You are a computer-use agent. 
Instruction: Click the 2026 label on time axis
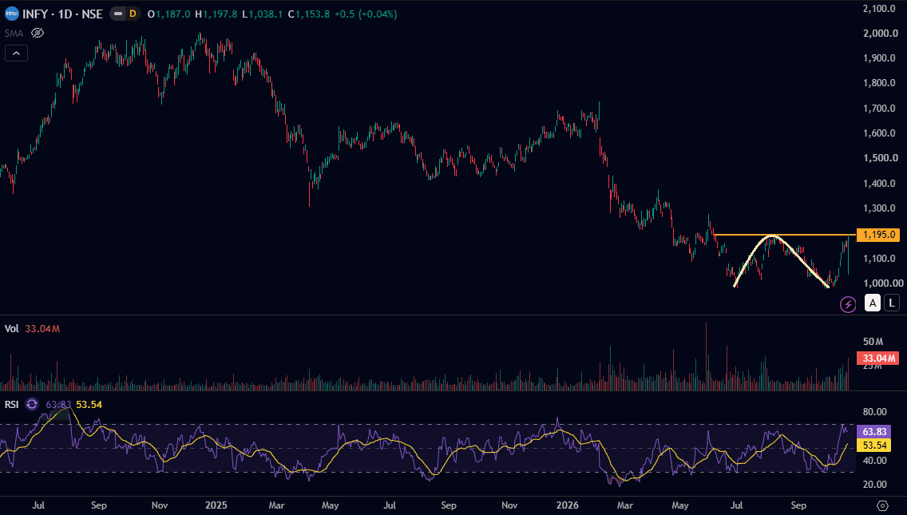(x=567, y=505)
